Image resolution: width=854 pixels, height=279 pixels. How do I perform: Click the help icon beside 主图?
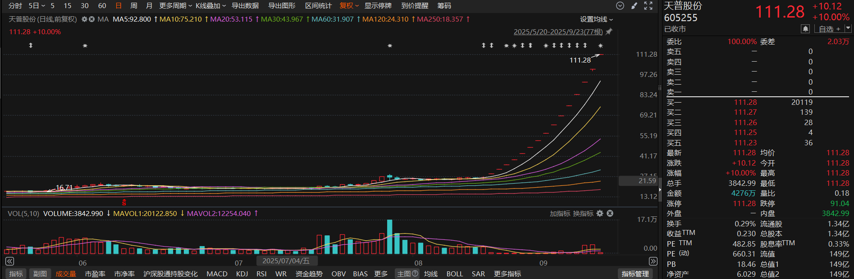tap(415, 274)
